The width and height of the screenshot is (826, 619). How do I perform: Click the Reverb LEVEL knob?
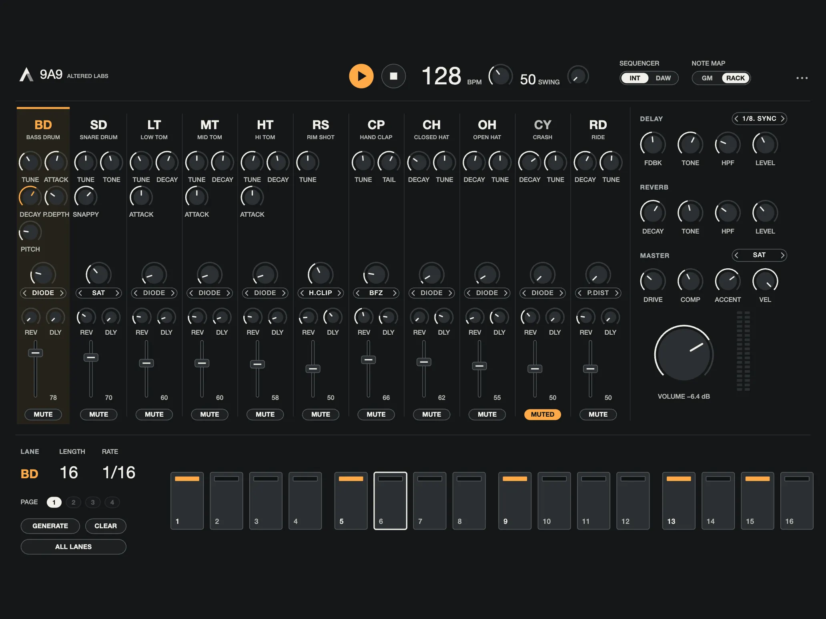coord(765,212)
